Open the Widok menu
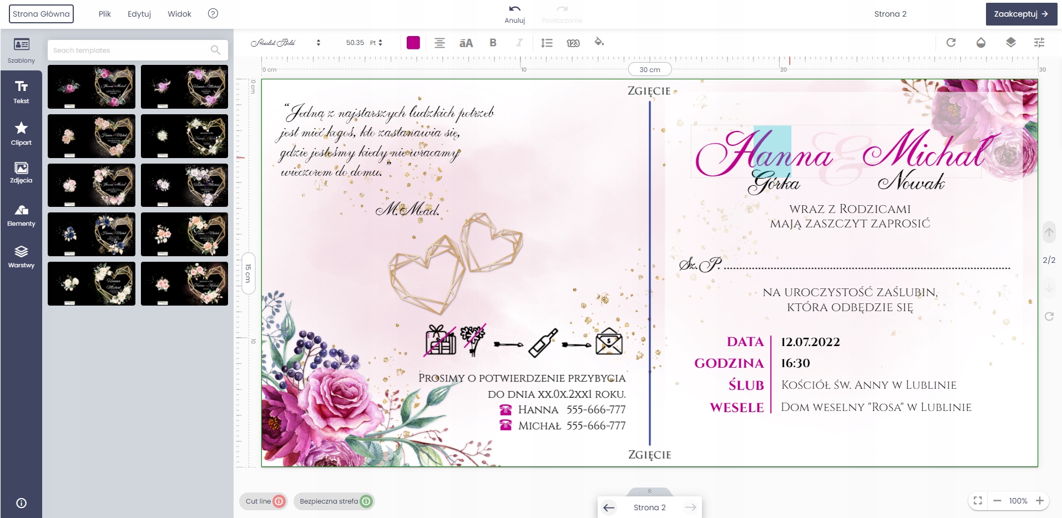The height and width of the screenshot is (518, 1062). click(179, 14)
